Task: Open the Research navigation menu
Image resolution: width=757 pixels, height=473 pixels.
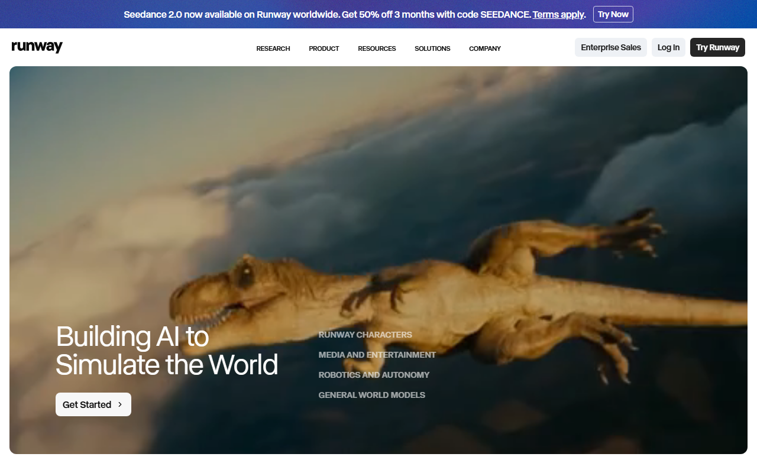Action: [273, 48]
